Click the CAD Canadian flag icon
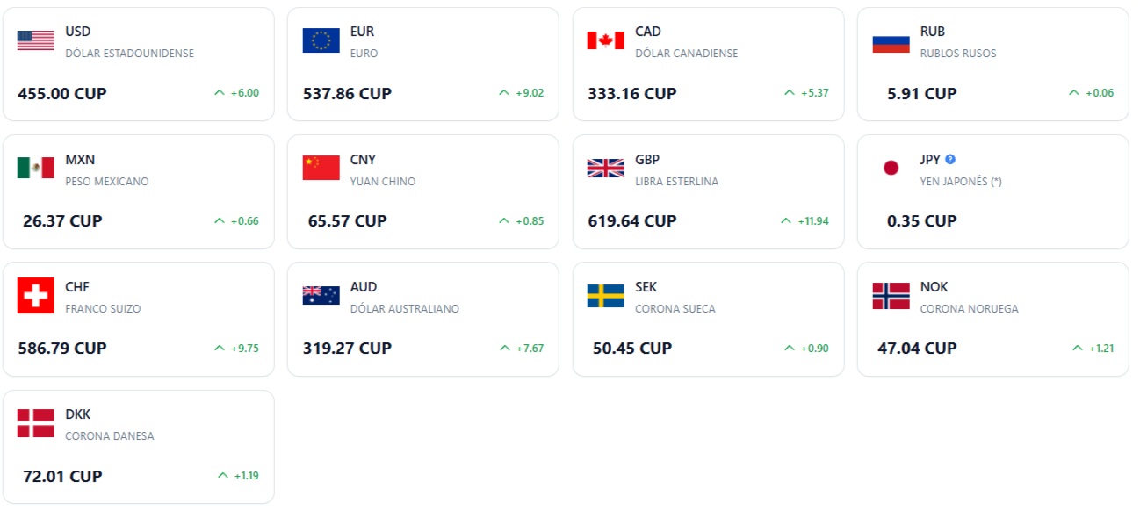Screen dimensions: 1140x511 click(x=605, y=39)
